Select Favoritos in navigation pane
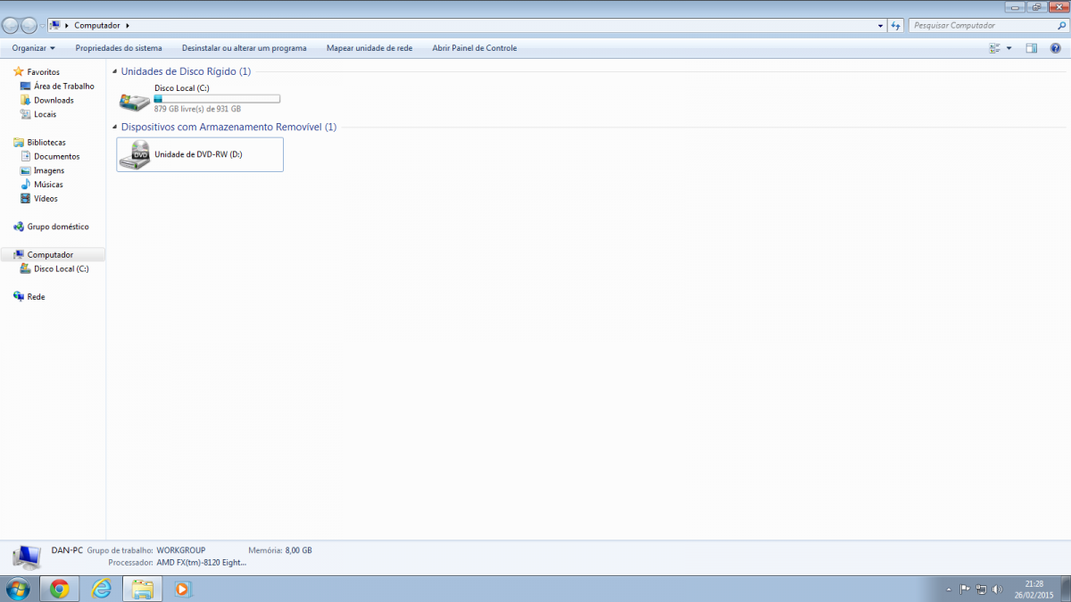1071x602 pixels. click(x=44, y=72)
